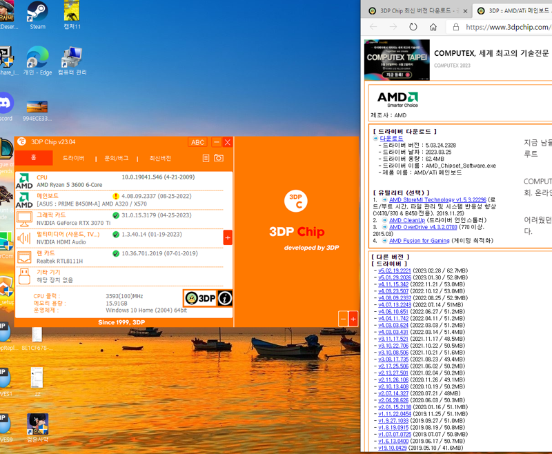Open the 컴퓨터 관리 desktop shortcut

[72, 61]
